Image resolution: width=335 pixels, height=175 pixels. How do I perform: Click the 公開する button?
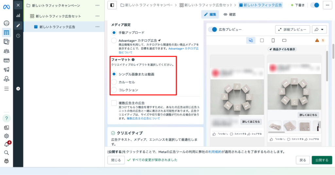click(322, 160)
